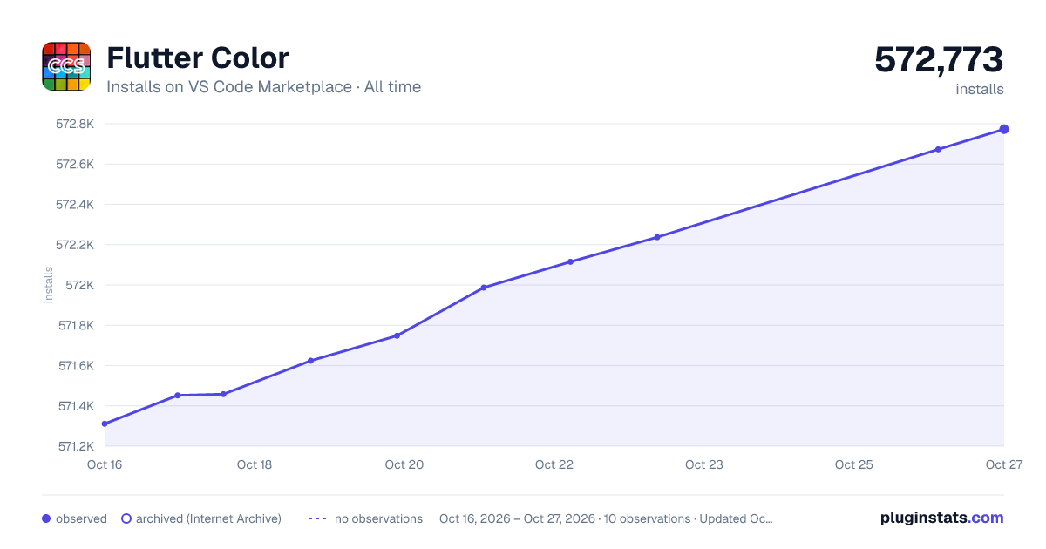Click the Oct 20 x-axis label
The width and height of the screenshot is (1046, 549).
click(404, 464)
